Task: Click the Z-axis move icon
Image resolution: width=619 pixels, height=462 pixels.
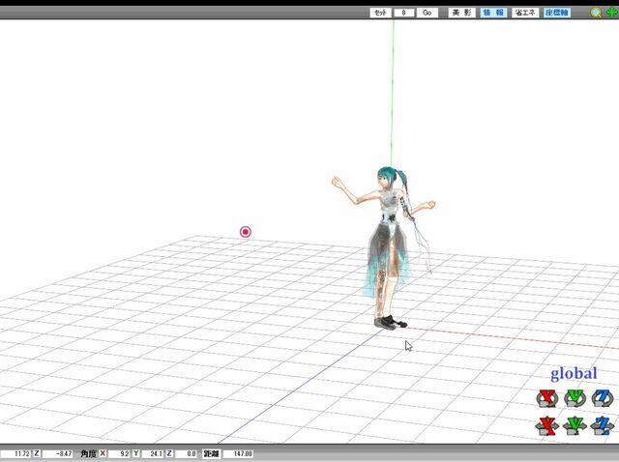Action: [603, 425]
